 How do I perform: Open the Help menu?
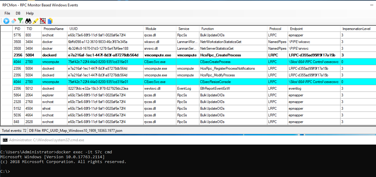click(30, 13)
